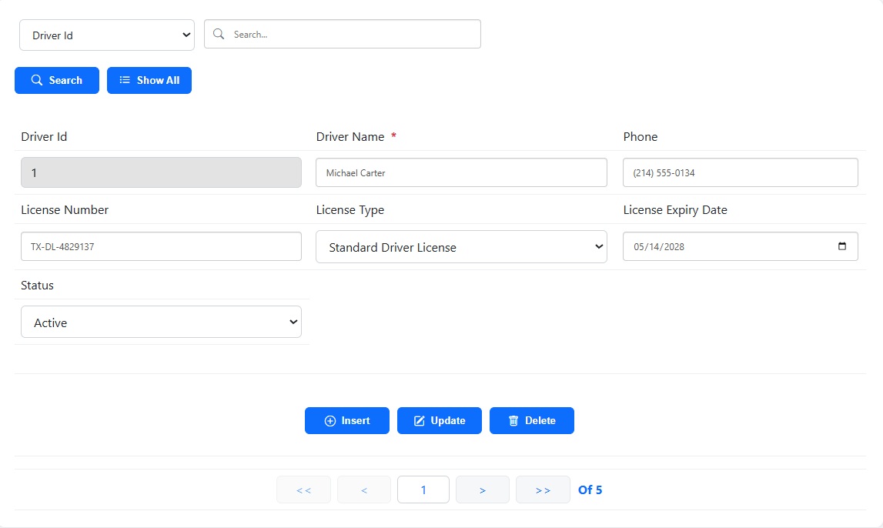Click the Insert button
The width and height of the screenshot is (883, 528).
pyautogui.click(x=347, y=420)
